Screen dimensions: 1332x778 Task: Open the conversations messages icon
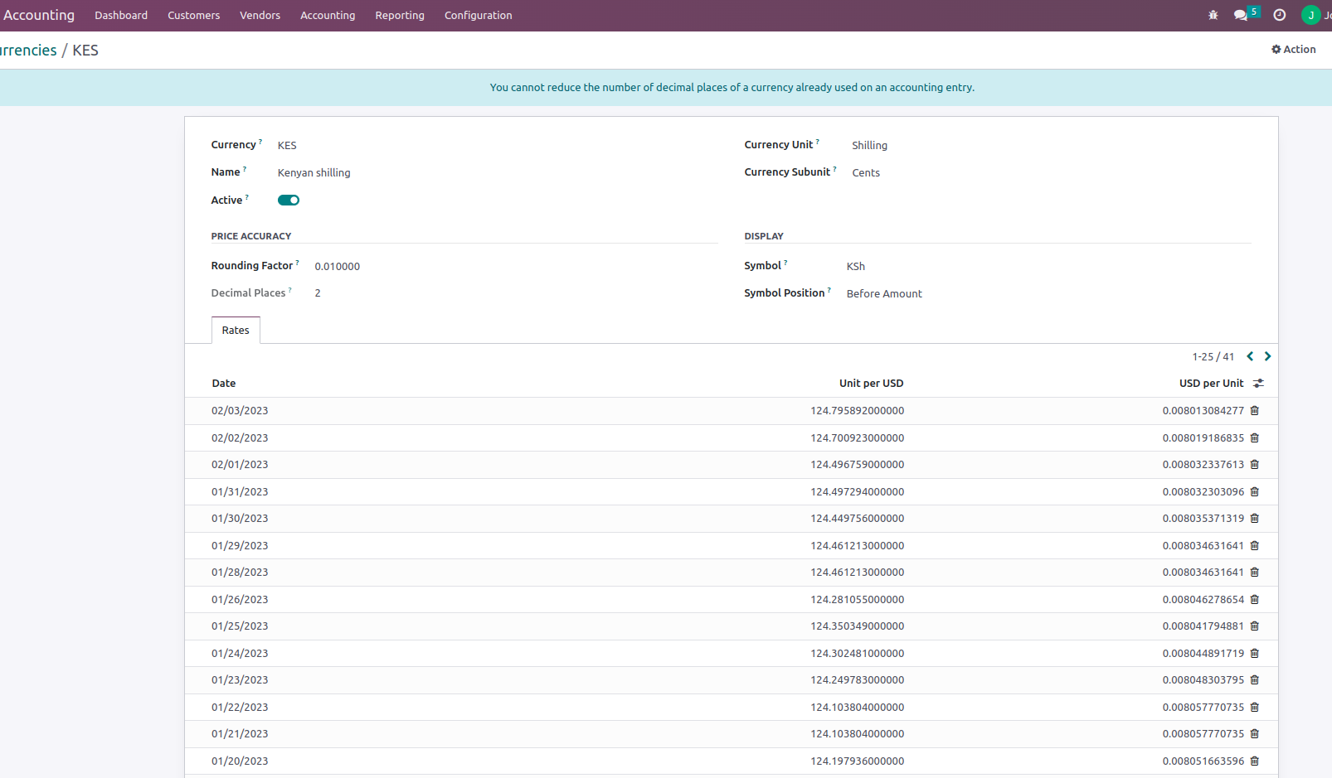[x=1241, y=15]
